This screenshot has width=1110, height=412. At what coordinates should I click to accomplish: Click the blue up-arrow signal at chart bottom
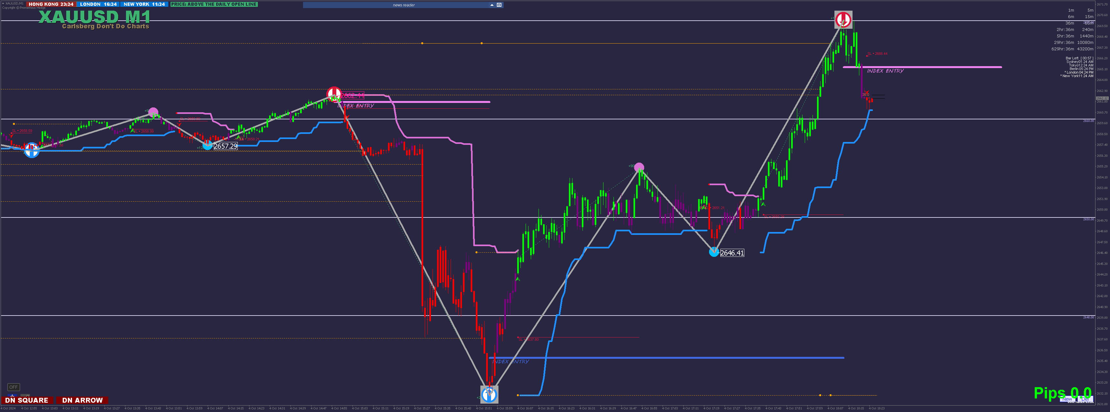489,394
